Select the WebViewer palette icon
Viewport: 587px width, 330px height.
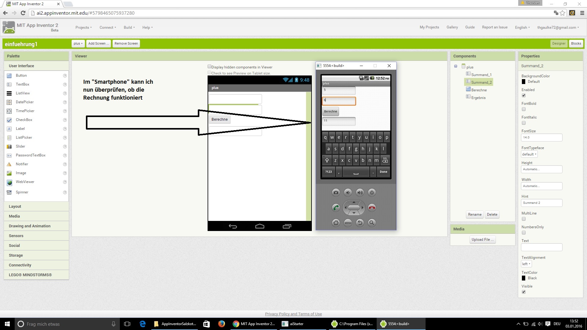(9, 182)
